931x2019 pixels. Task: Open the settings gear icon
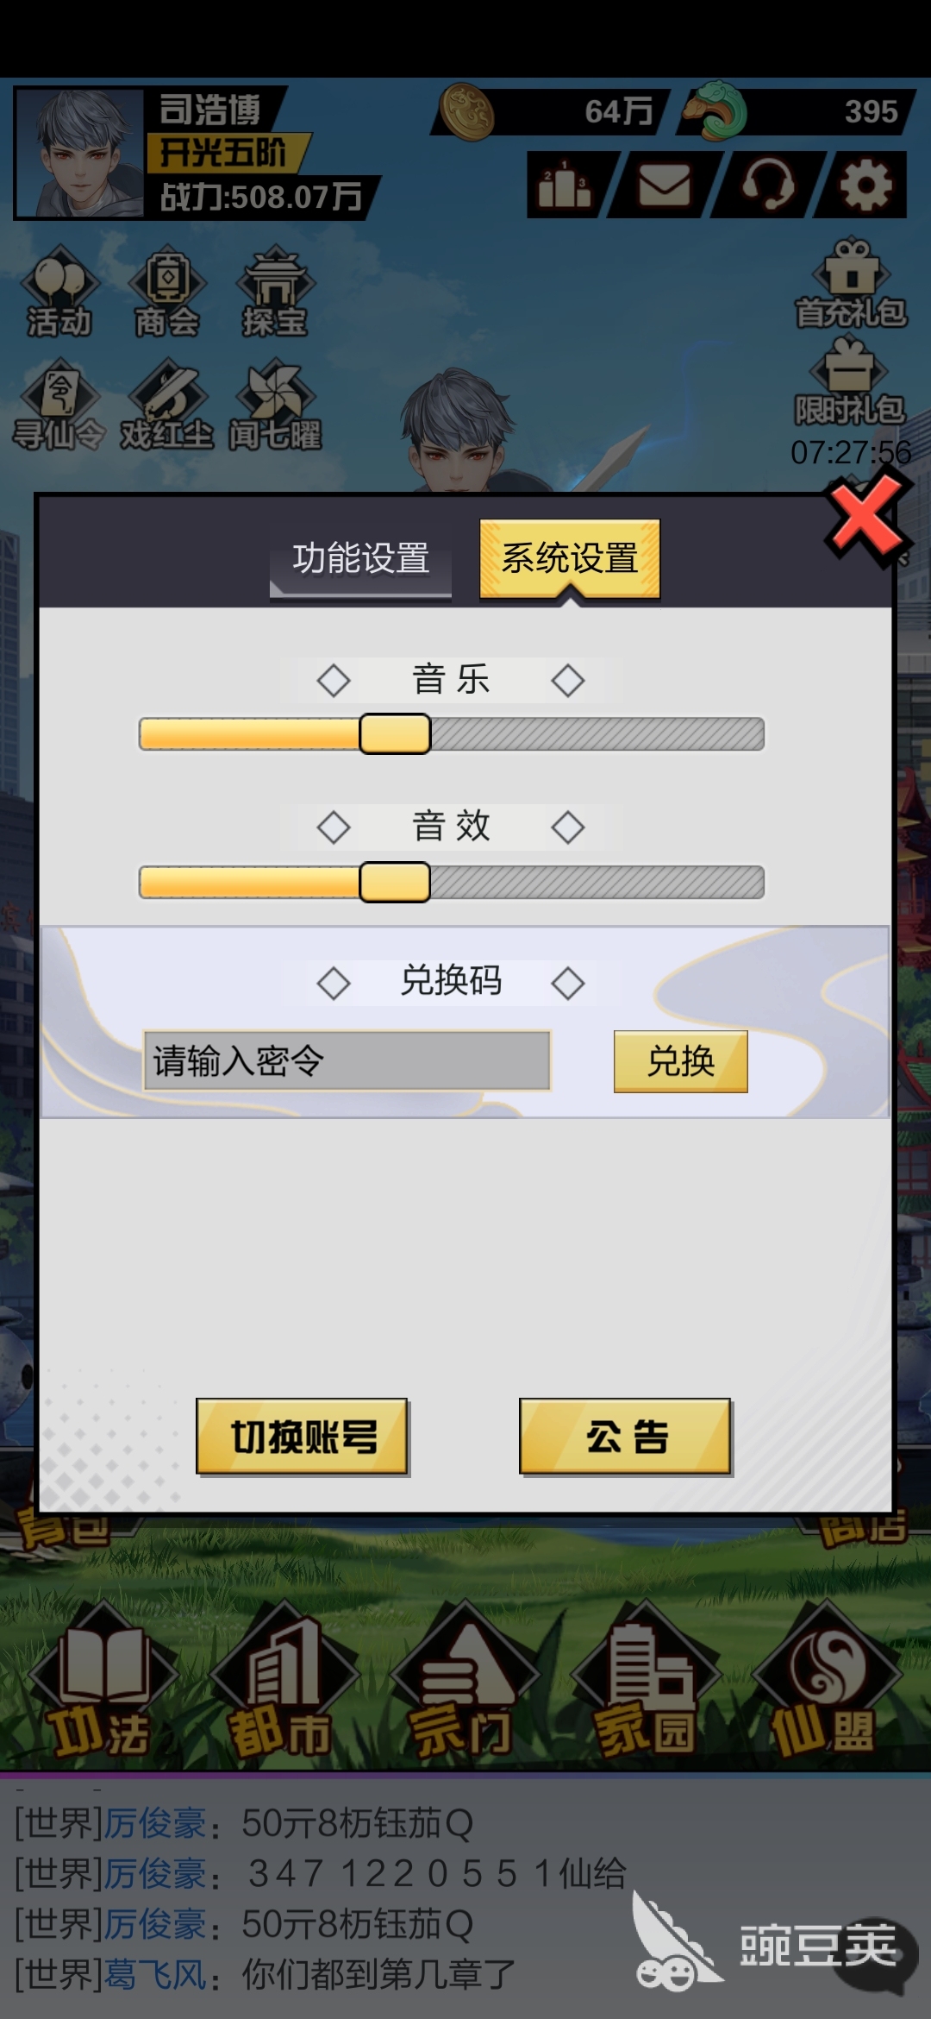coord(865,185)
